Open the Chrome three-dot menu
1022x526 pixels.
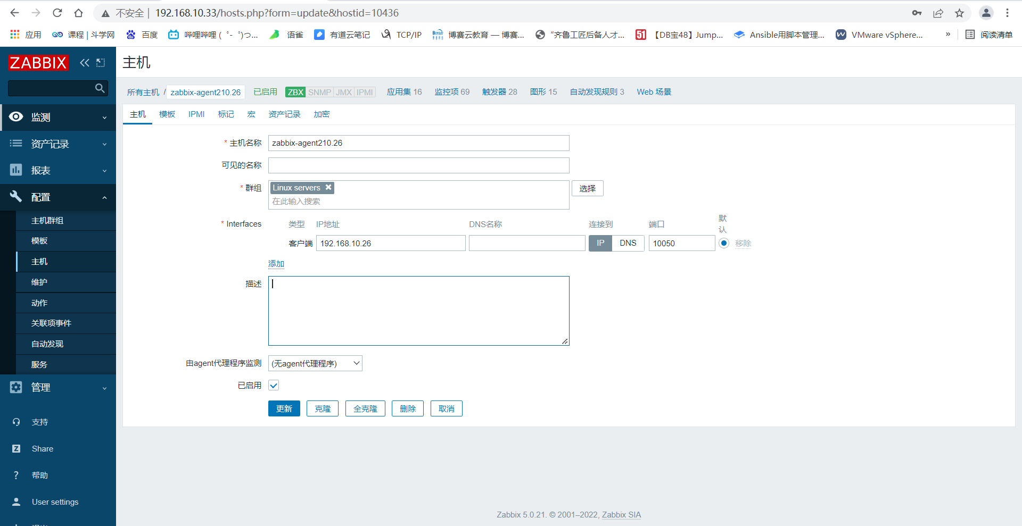pyautogui.click(x=1007, y=13)
